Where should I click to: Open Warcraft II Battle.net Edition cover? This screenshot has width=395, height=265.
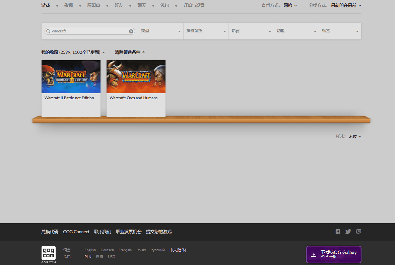pos(71,77)
